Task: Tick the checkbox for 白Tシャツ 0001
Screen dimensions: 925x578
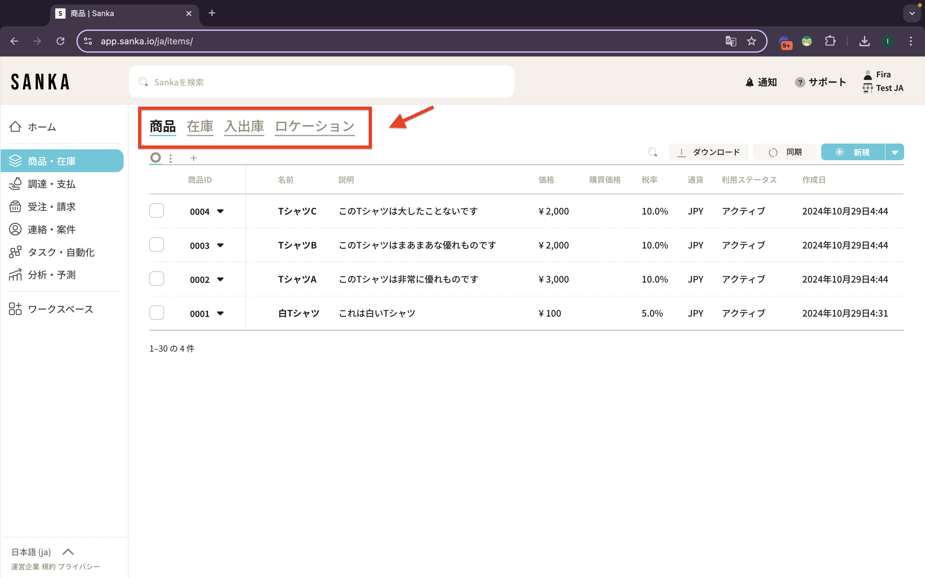Action: coord(157,313)
